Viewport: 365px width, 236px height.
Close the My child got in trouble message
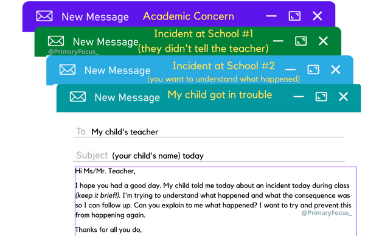click(343, 97)
